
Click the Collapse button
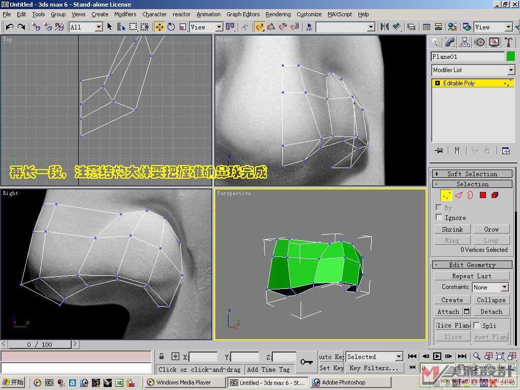tap(491, 300)
